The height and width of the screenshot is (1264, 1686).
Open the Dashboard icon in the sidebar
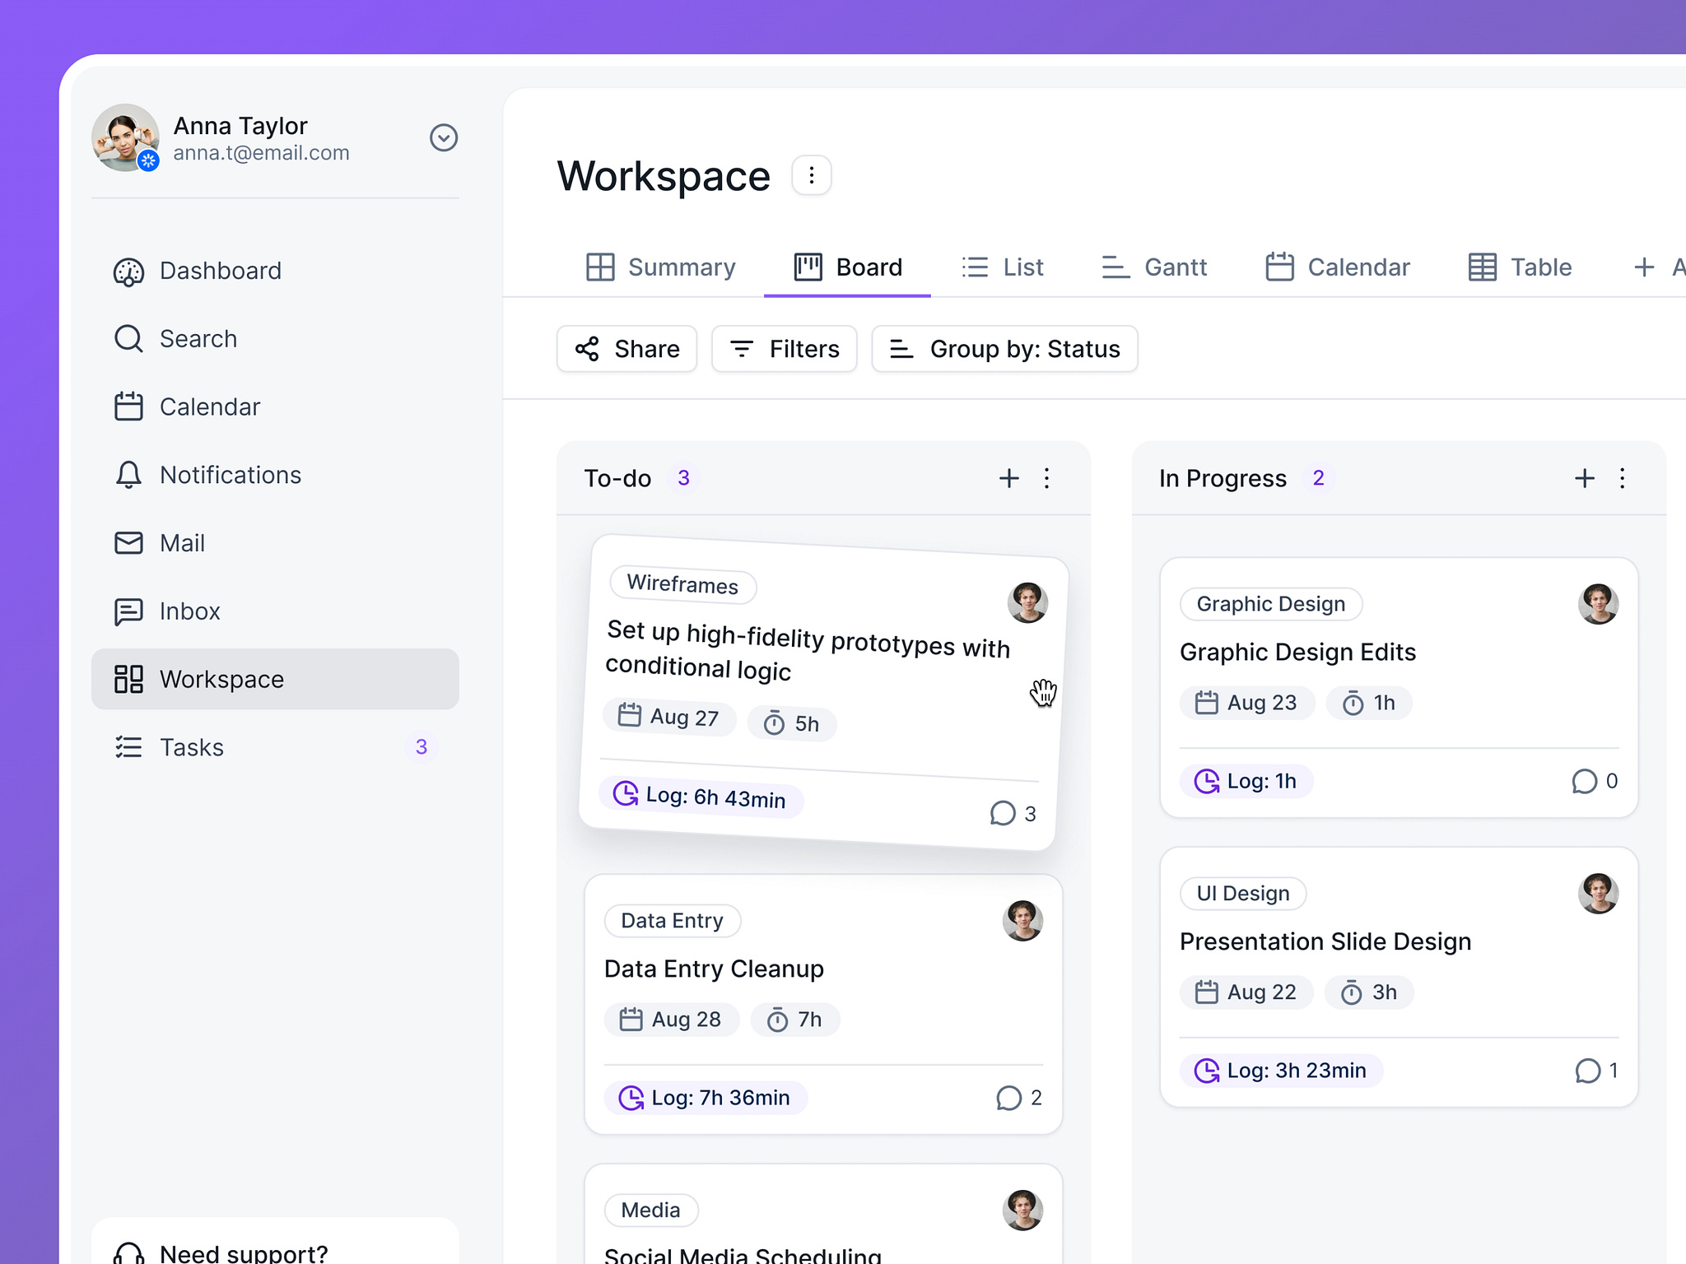128,271
